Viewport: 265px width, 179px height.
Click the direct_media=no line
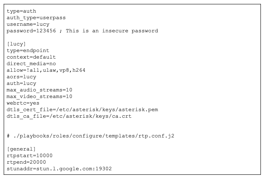point(31,64)
